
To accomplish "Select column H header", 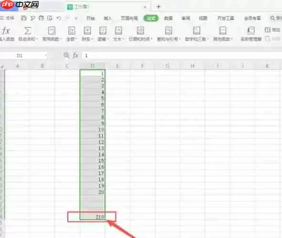I will [x=192, y=66].
